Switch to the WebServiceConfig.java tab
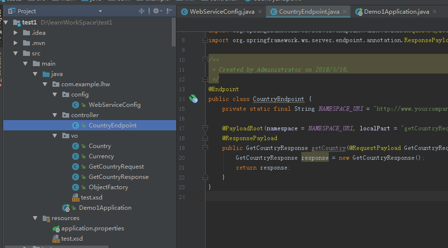 (x=221, y=12)
